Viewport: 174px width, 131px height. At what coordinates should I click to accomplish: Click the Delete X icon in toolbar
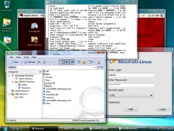(x=39, y=62)
